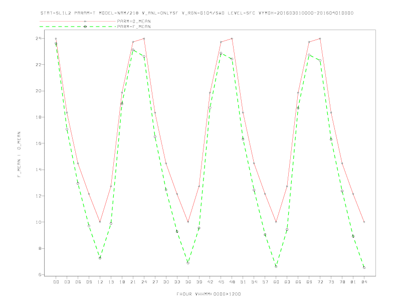The height and width of the screenshot is (307, 397).
Task: Click the red O_MEAN plus marker at hour 12
Action: (100, 222)
